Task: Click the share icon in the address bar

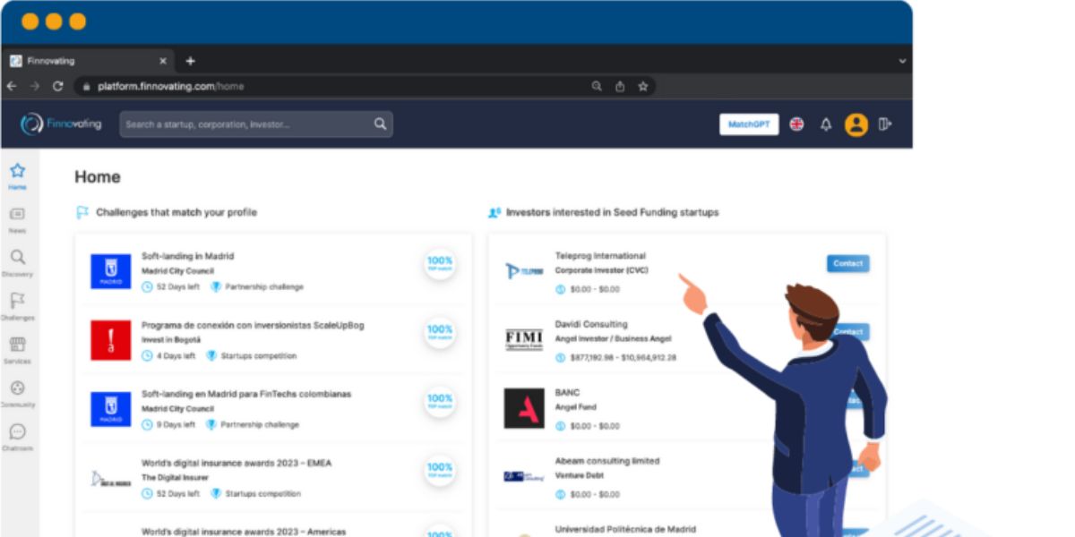Action: 620,87
